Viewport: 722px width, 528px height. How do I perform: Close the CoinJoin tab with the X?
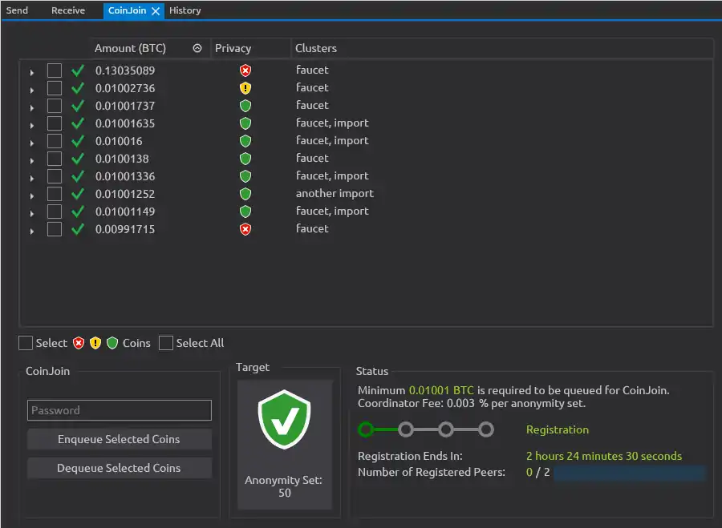[156, 11]
